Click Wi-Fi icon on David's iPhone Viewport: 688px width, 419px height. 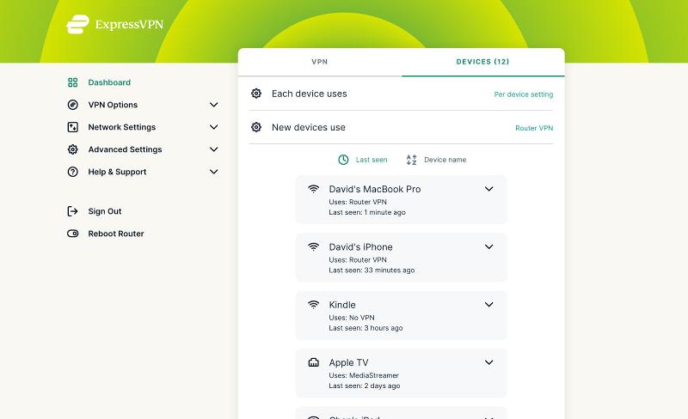pyautogui.click(x=313, y=246)
